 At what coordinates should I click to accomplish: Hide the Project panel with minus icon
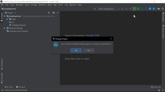pyautogui.click(x=57, y=13)
